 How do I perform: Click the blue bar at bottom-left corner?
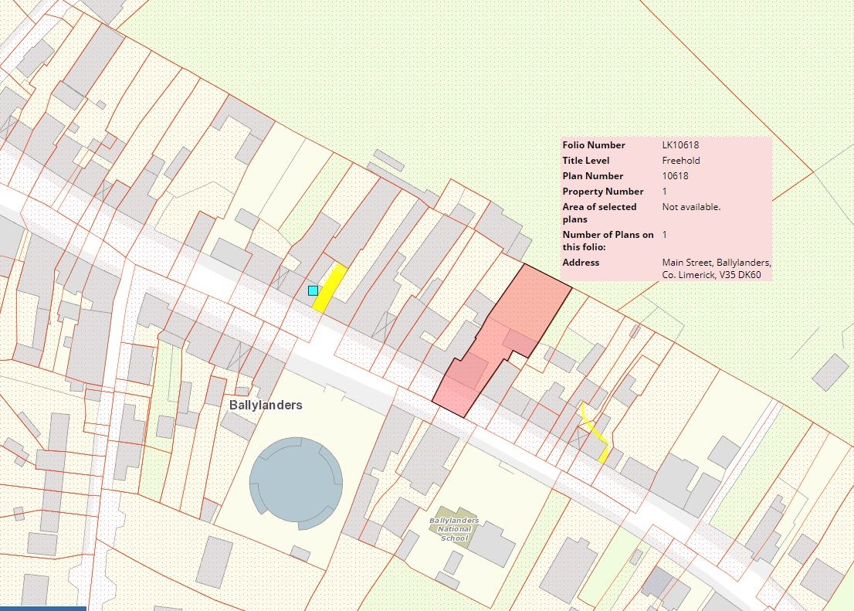(42, 608)
